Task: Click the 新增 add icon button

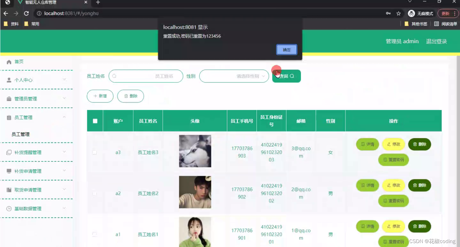Action: click(x=100, y=96)
